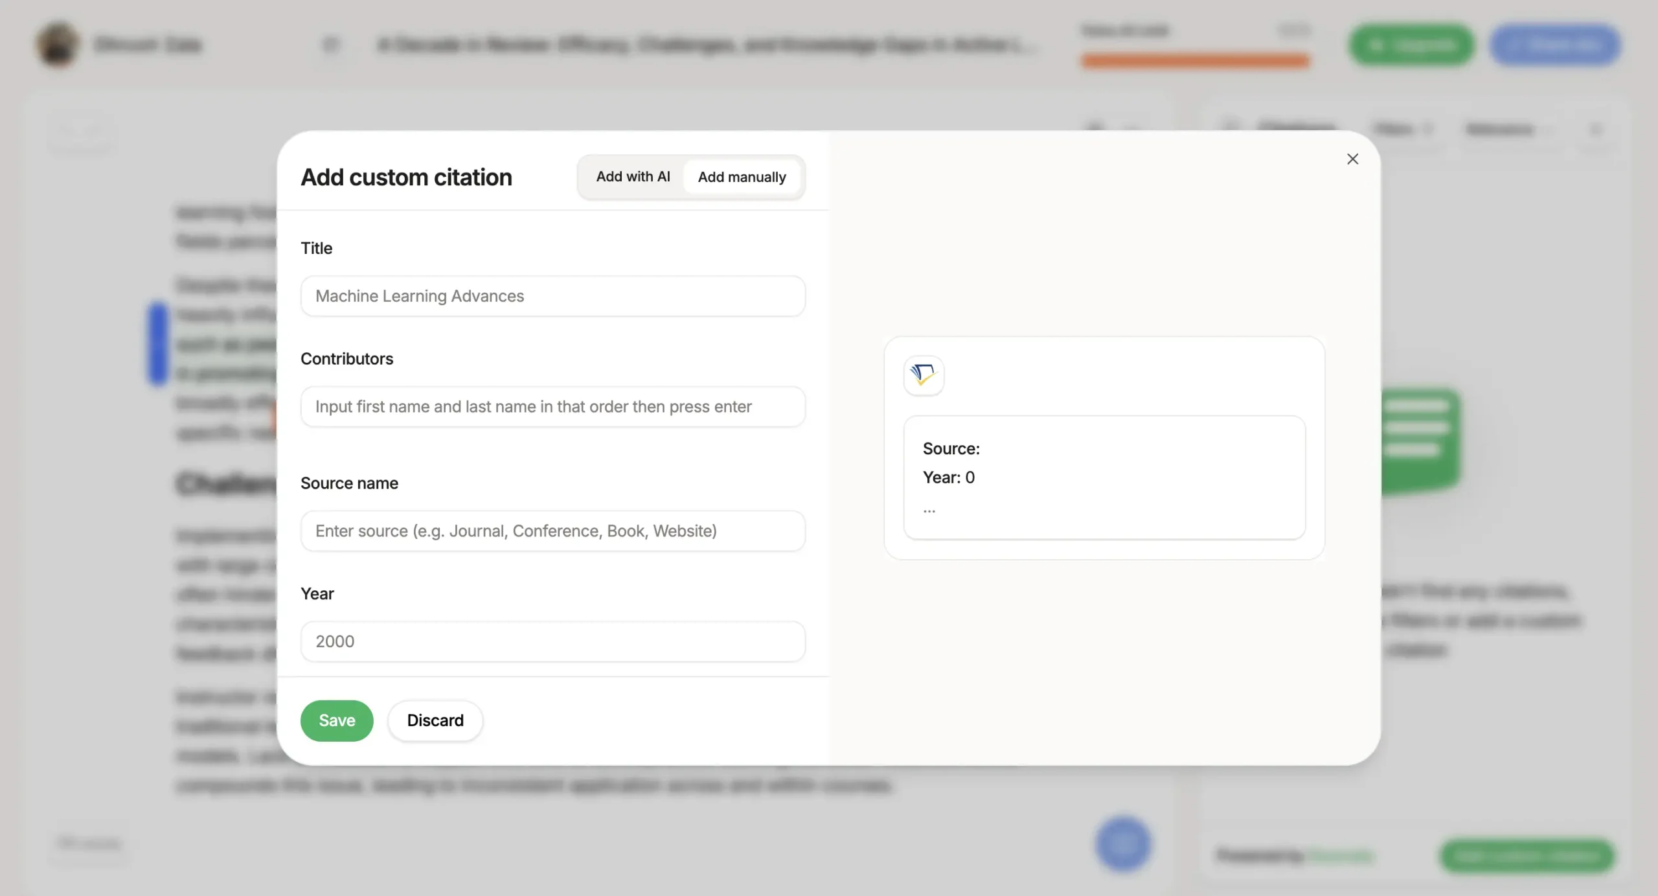Close the Add custom citation dialog
The height and width of the screenshot is (896, 1658).
[x=1352, y=159]
